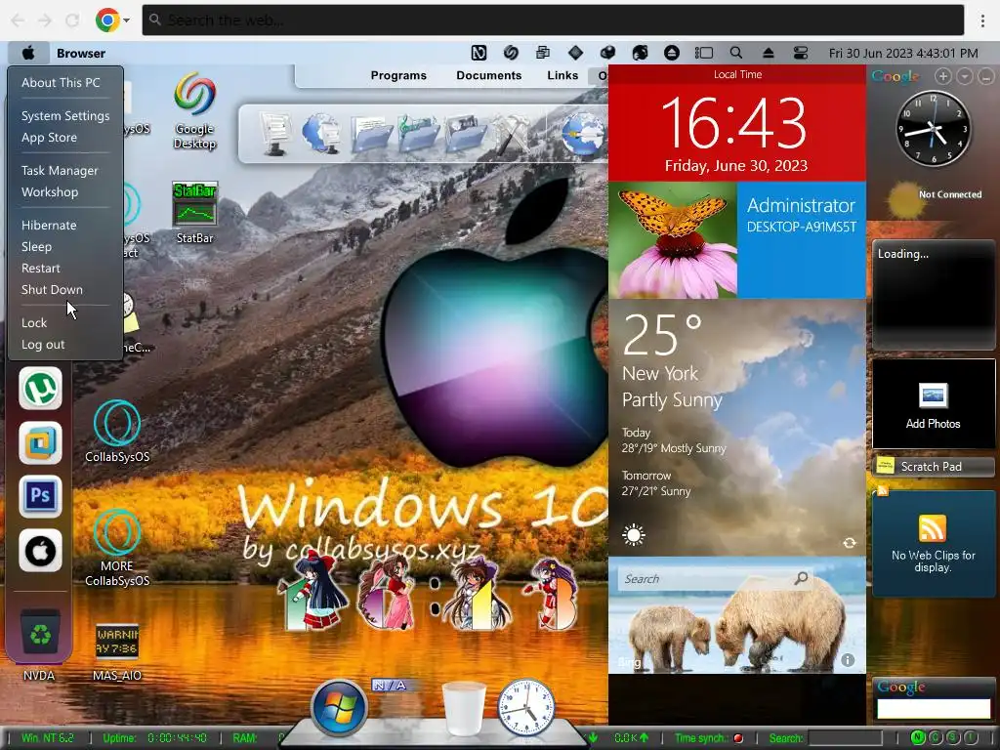Screen dimensions: 1000x750
Task: Open the music folder in toolbar
Action: click(418, 133)
